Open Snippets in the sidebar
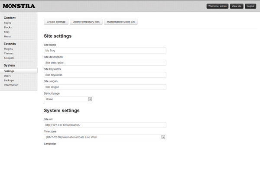 [9, 58]
